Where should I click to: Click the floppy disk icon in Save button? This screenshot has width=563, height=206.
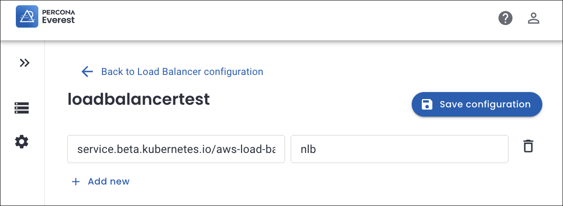point(427,104)
